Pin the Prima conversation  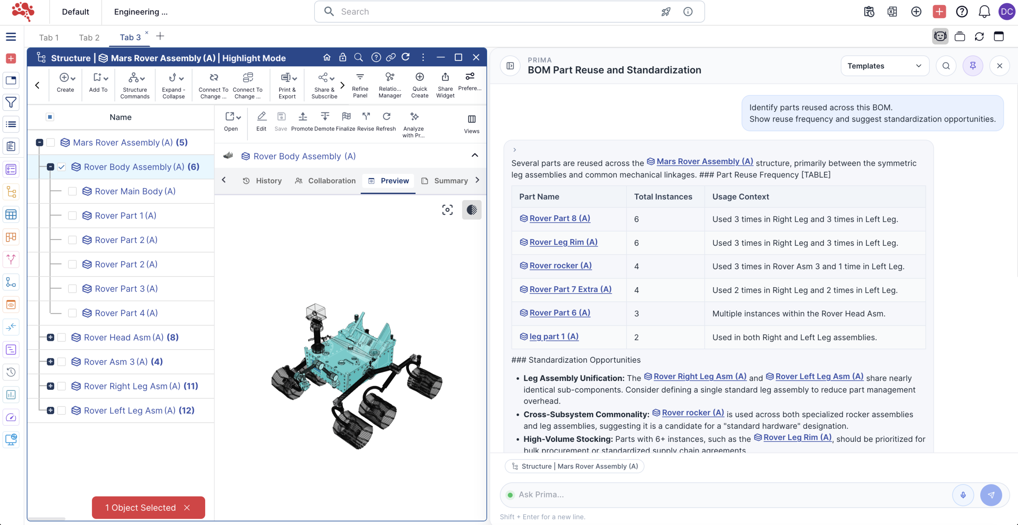point(973,66)
